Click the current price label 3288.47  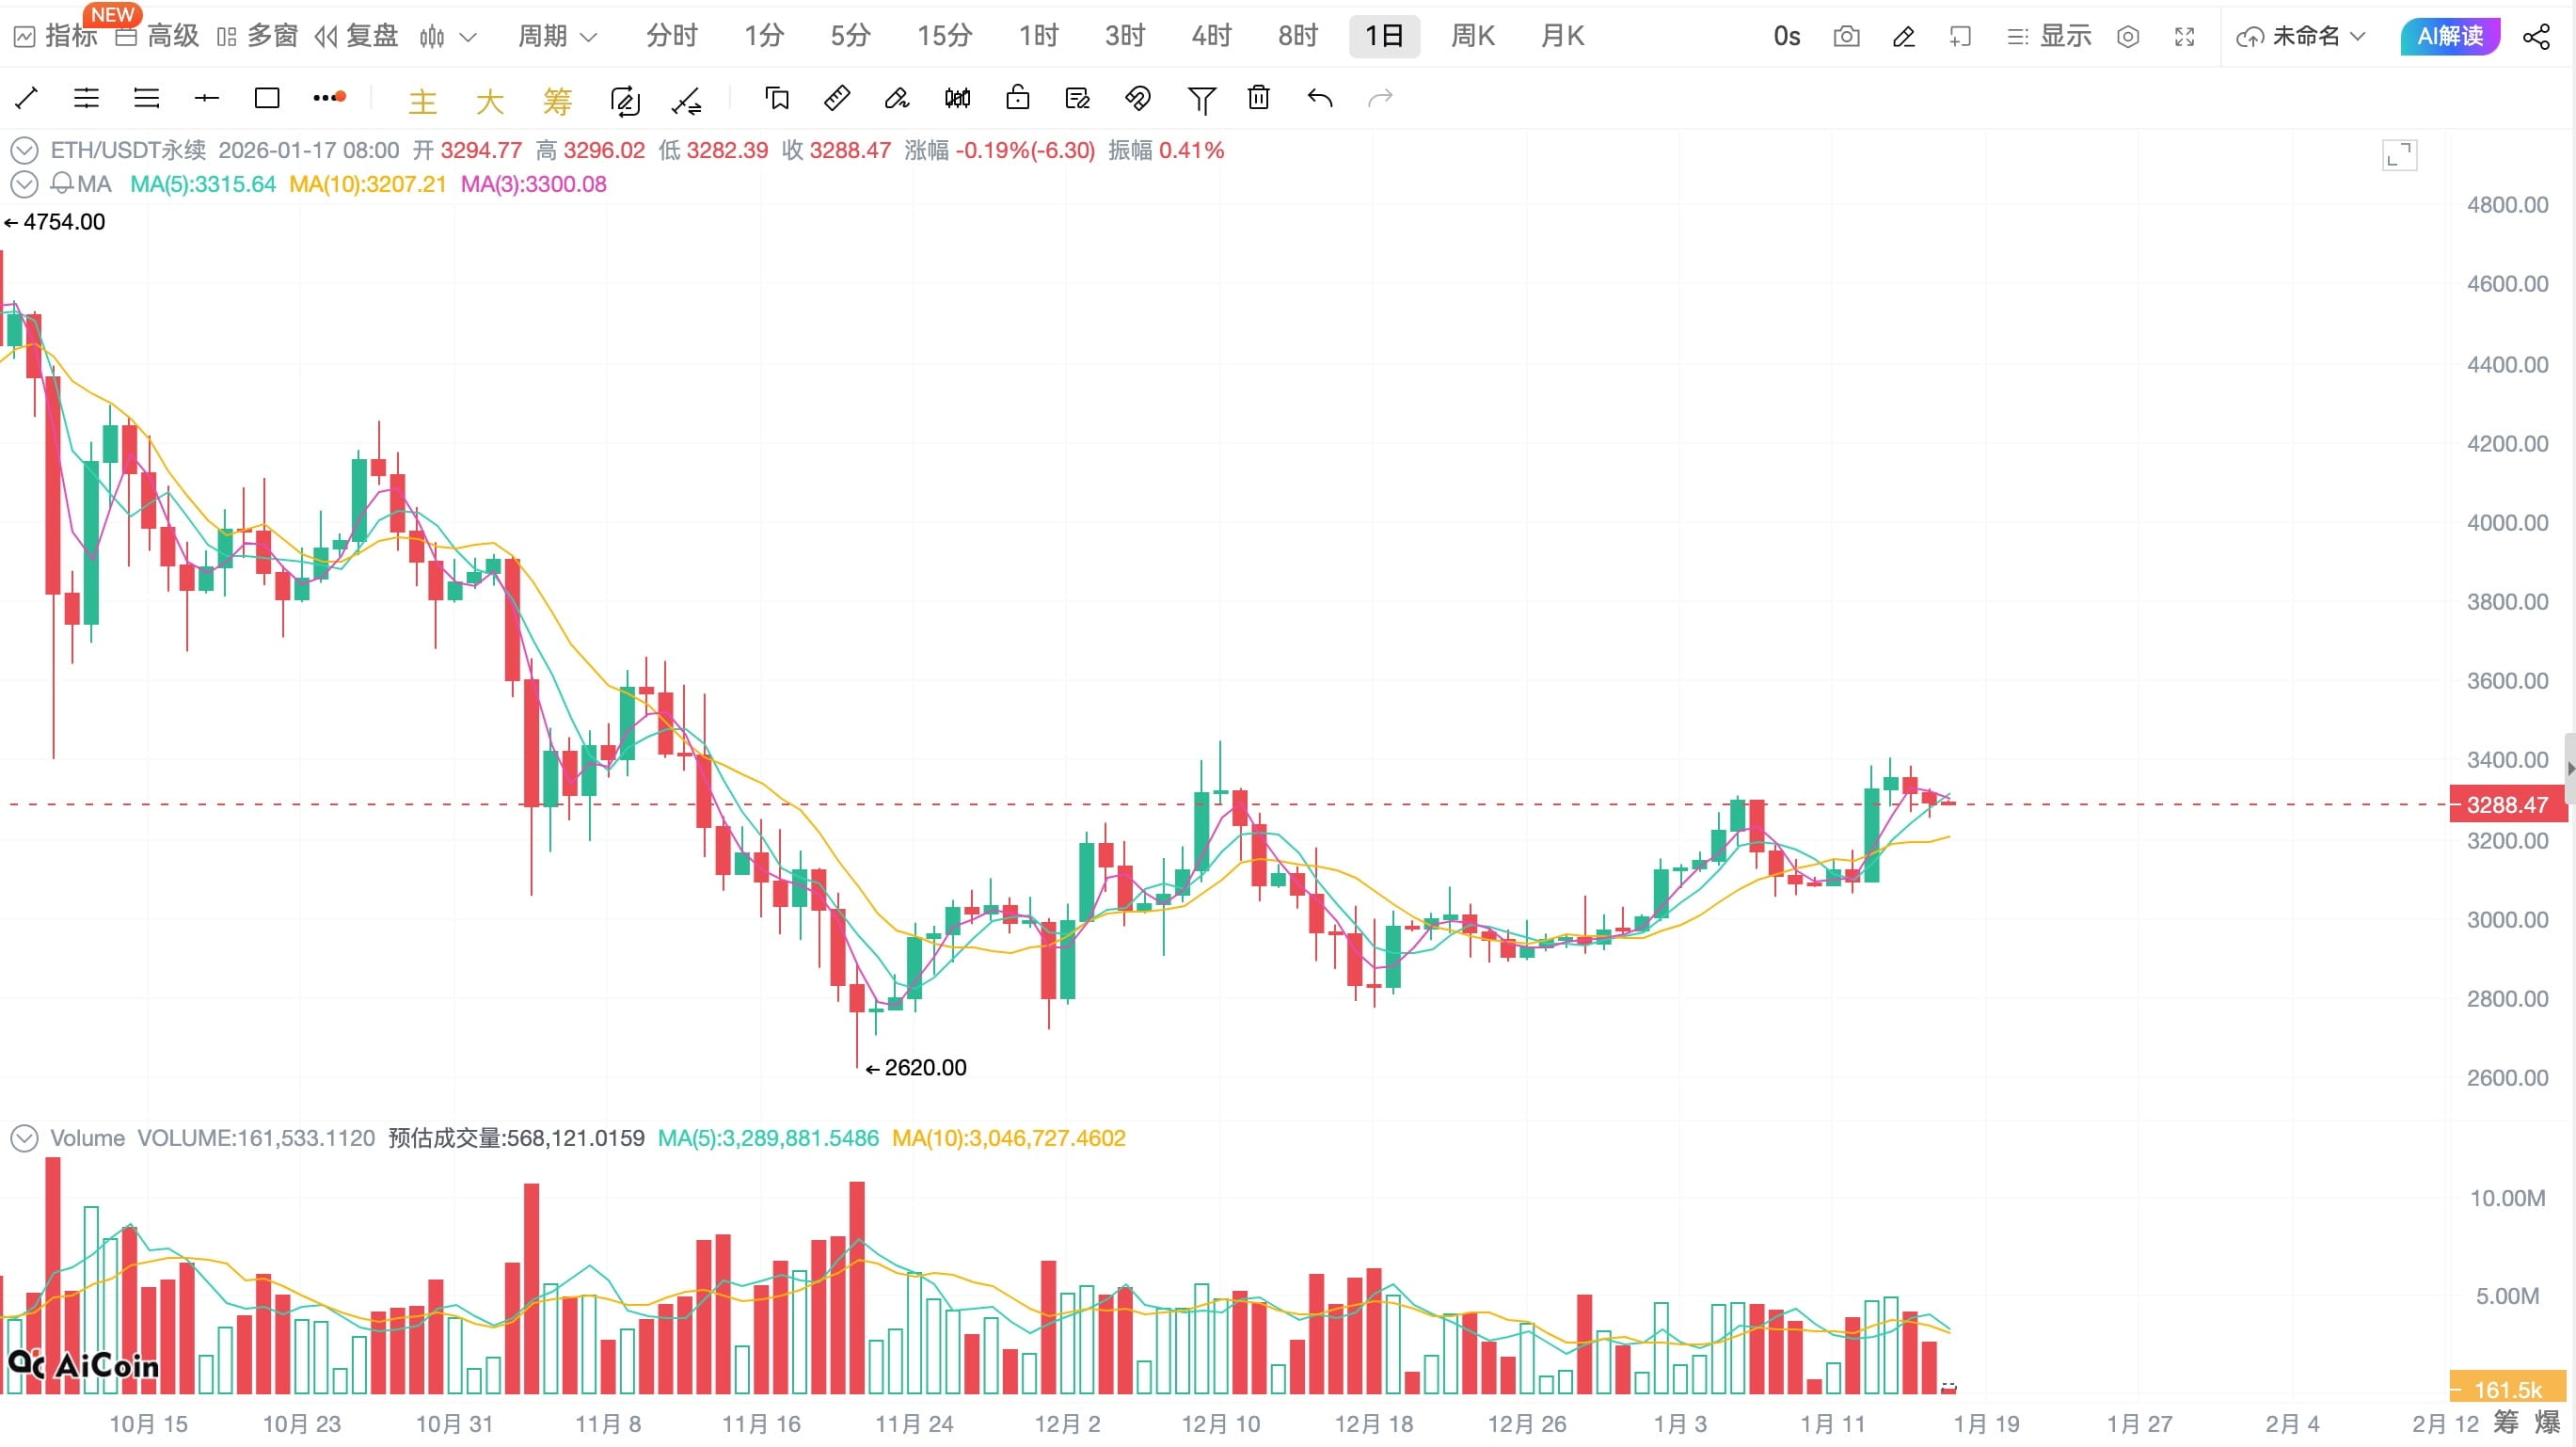(x=2507, y=805)
